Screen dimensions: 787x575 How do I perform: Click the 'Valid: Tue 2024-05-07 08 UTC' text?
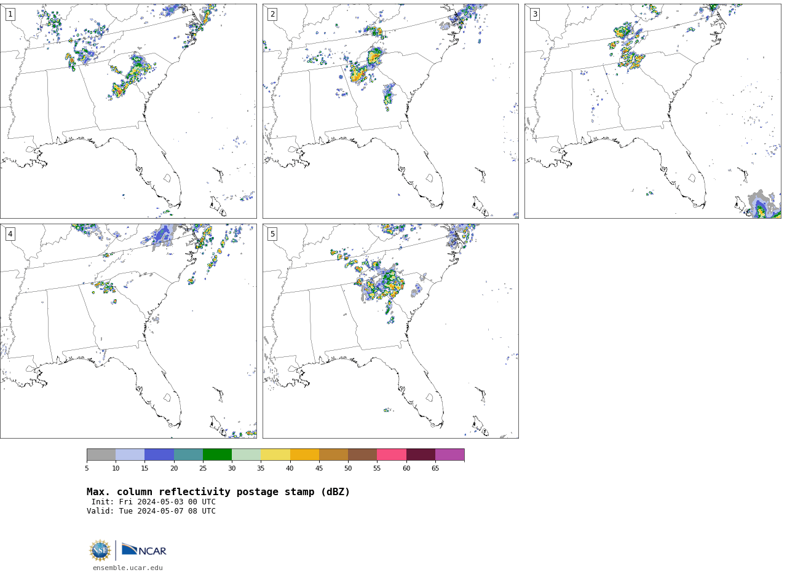151,511
